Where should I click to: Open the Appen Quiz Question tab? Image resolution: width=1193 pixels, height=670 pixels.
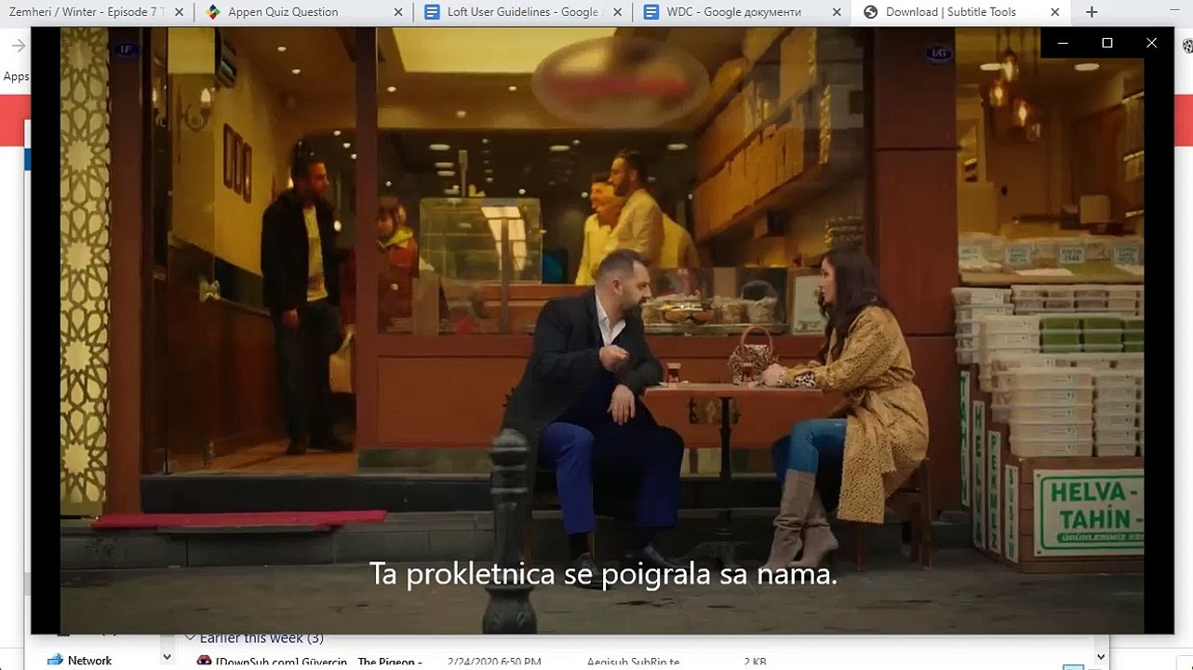pyautogui.click(x=303, y=12)
